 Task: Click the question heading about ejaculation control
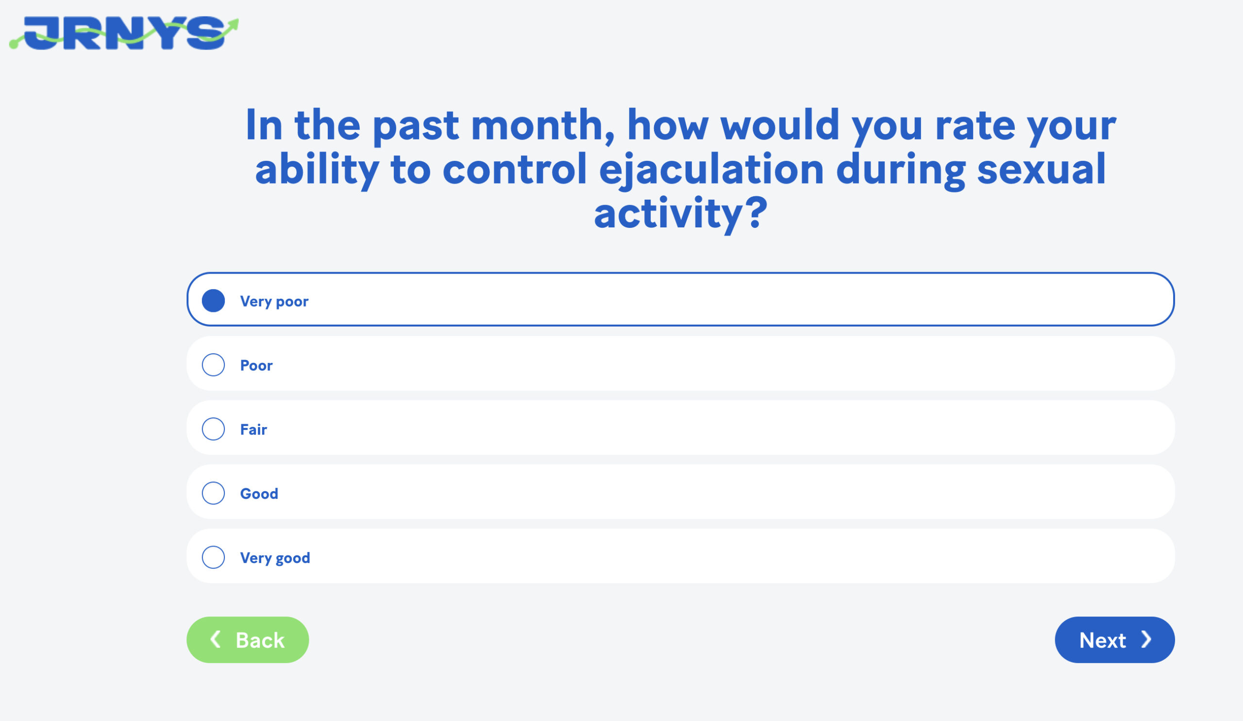pyautogui.click(x=681, y=169)
